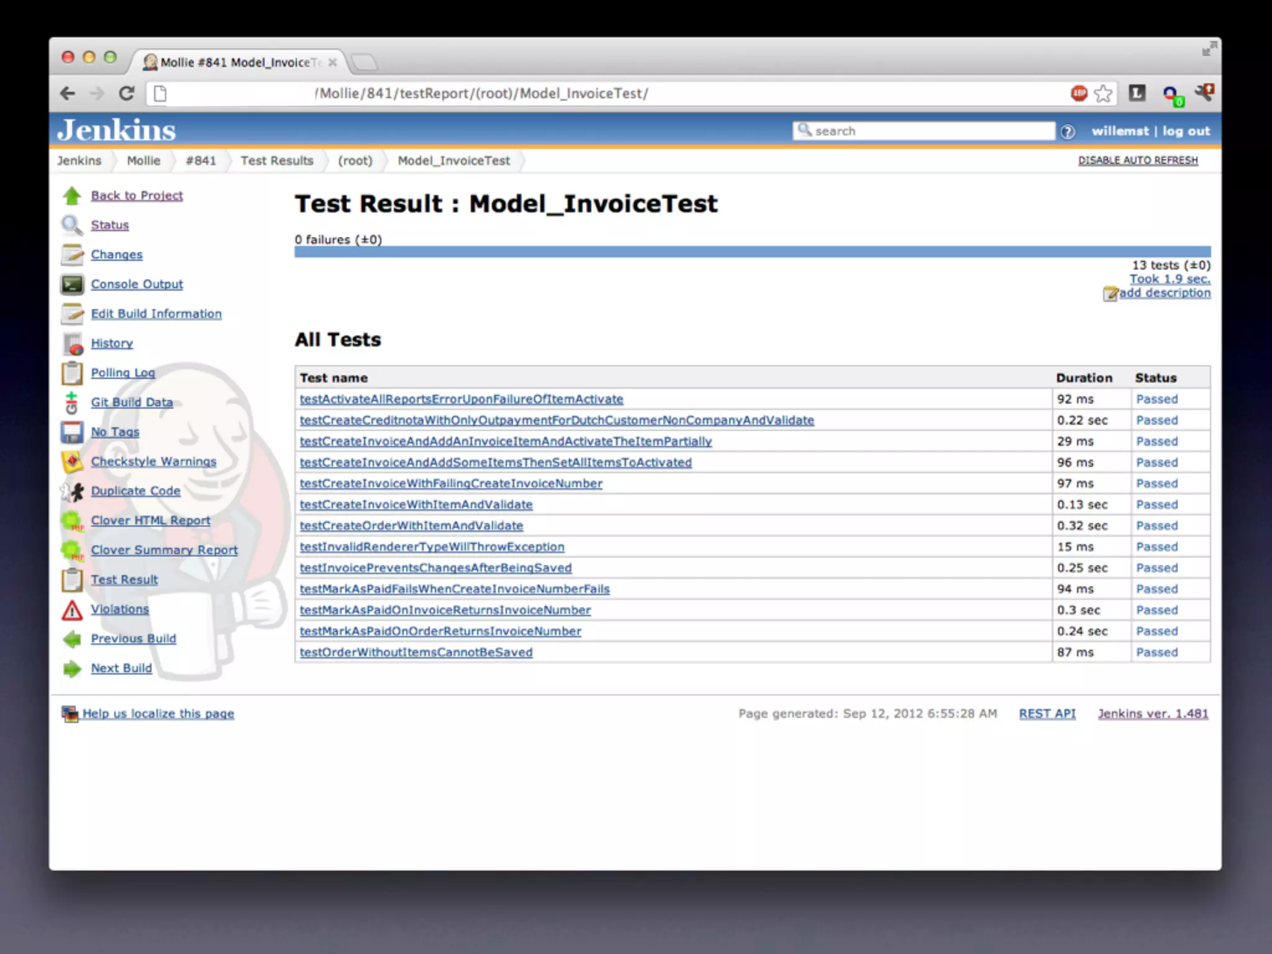Click the log out link
The height and width of the screenshot is (954, 1272).
(x=1186, y=131)
